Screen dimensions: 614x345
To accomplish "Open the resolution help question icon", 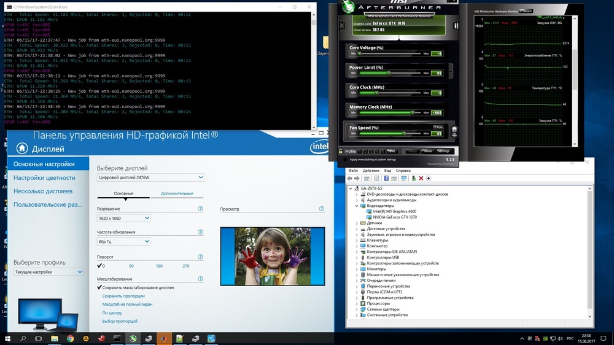I will coord(201,209).
